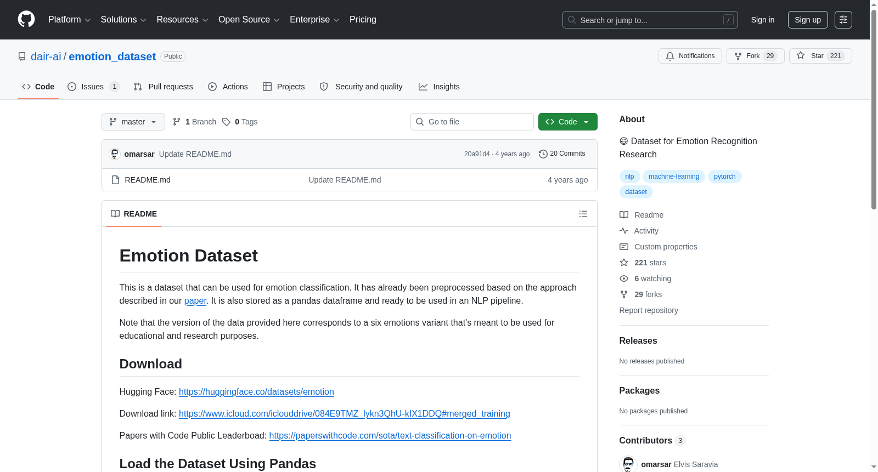Expand the Resources menu
The width and height of the screenshot is (878, 472).
(x=183, y=20)
